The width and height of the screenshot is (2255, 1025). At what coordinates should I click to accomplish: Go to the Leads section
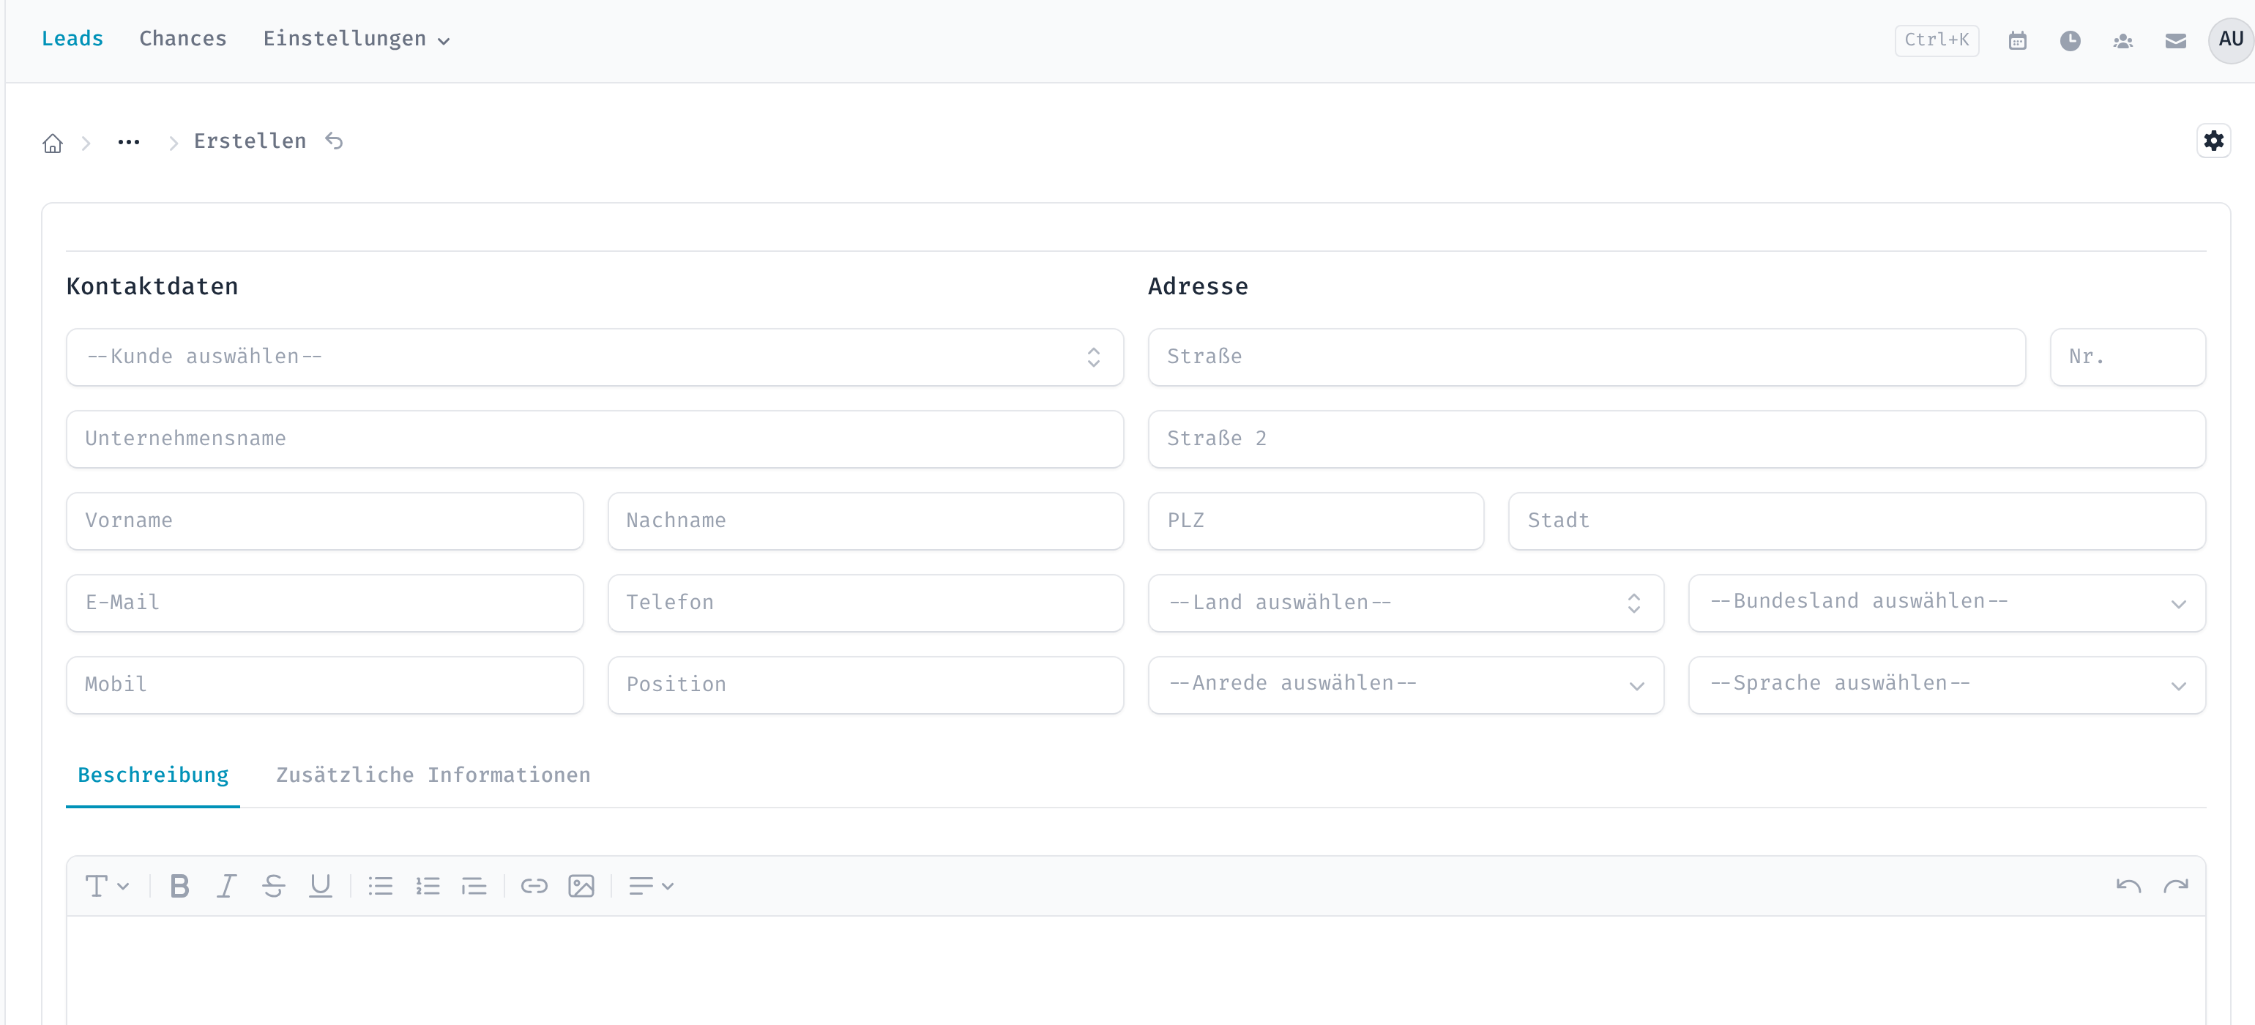point(72,40)
